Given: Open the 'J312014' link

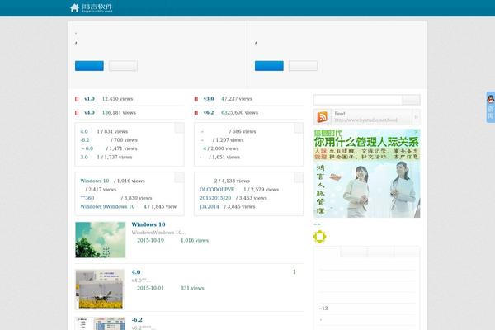Looking at the screenshot, I should [210, 206].
